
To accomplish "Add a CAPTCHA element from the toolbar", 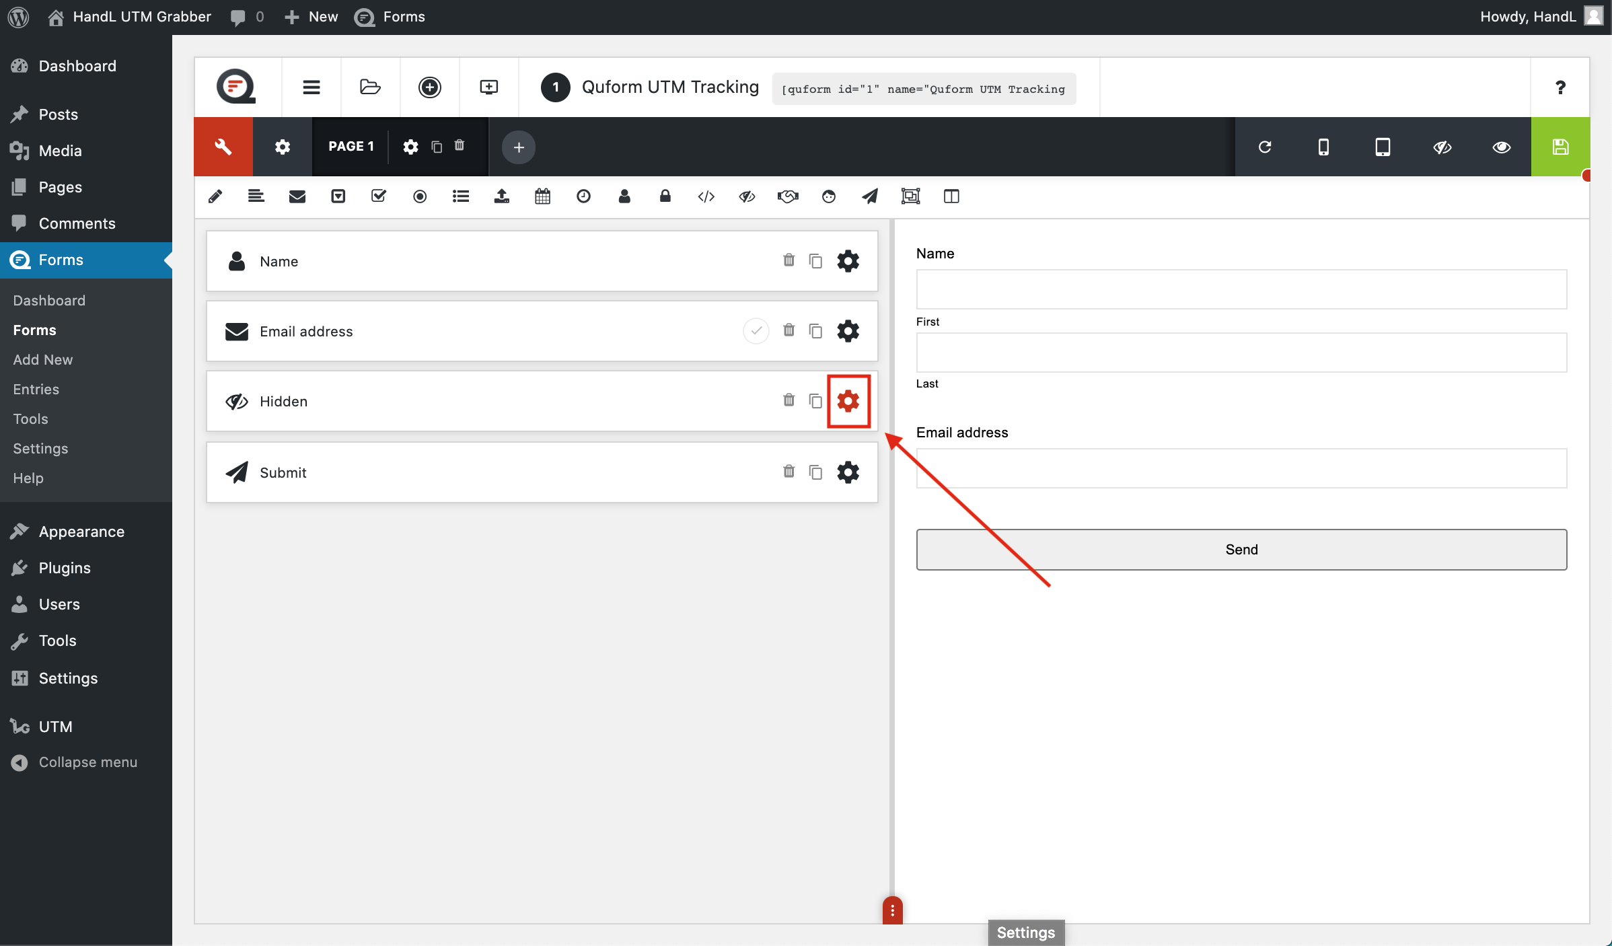I will tap(788, 196).
